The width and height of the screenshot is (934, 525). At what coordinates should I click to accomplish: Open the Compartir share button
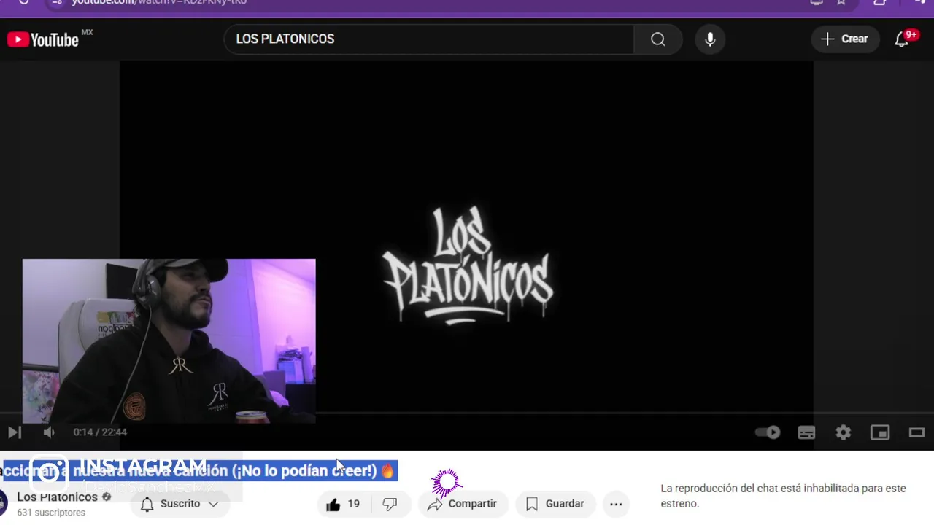[x=463, y=504]
